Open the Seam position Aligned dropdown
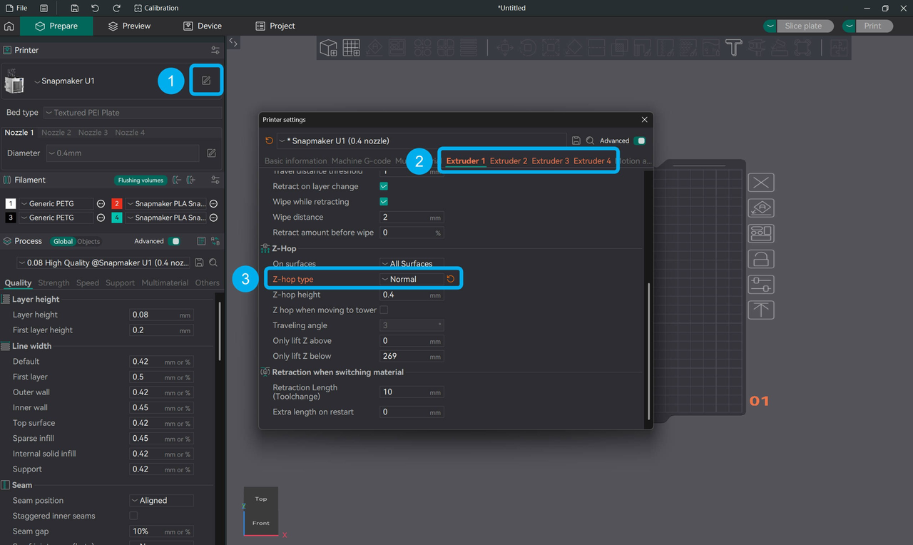913x545 pixels. [x=161, y=501]
